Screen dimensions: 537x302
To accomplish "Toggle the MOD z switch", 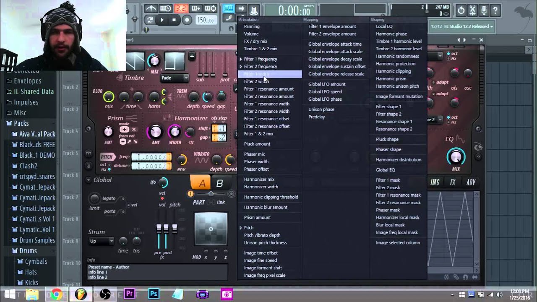I will (x=225, y=252).
